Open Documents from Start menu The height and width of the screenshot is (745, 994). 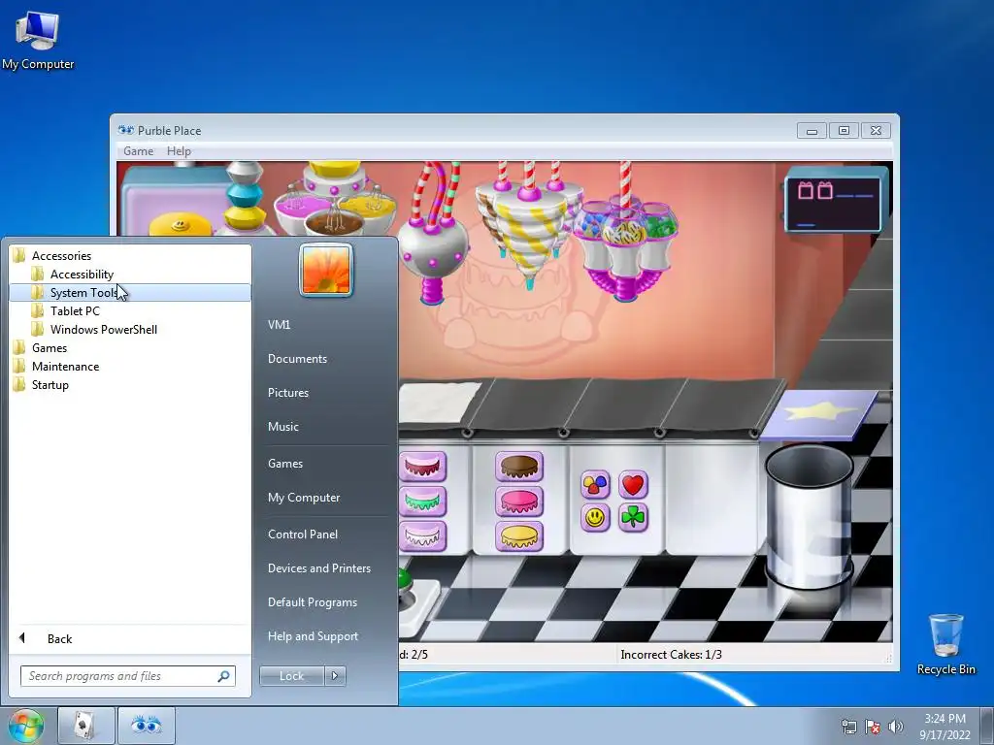pos(297,359)
